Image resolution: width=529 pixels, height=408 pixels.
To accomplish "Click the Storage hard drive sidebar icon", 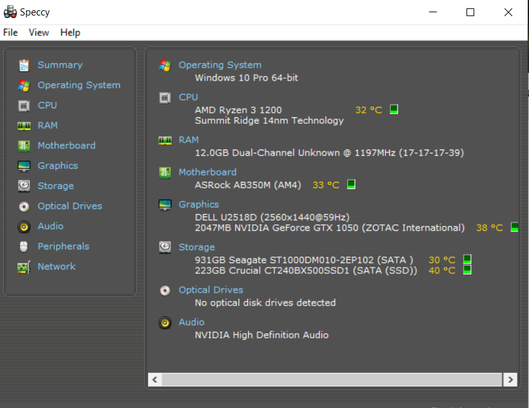I will click(x=24, y=186).
